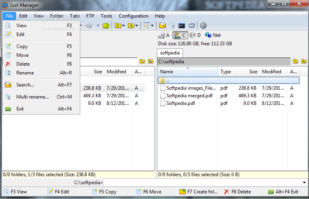Click parent folder icon of left panel
Screen dimensions: 309x199
[151, 61]
